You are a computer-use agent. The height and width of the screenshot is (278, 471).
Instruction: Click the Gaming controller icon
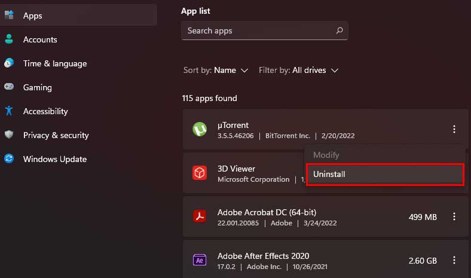tap(9, 87)
